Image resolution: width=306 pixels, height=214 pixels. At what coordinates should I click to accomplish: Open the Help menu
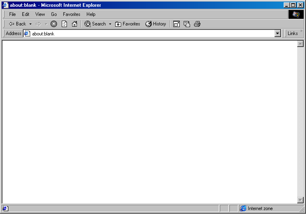[x=91, y=14]
